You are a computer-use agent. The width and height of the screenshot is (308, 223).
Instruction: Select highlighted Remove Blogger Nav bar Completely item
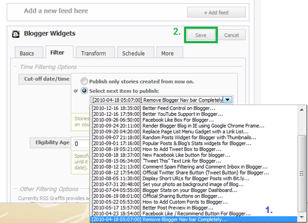click(194, 219)
